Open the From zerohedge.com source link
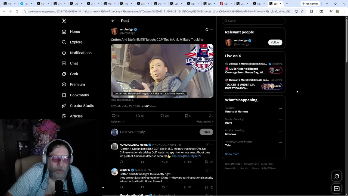Image resolution: width=348 pixels, height=196 pixels. pyautogui.click(x=122, y=100)
